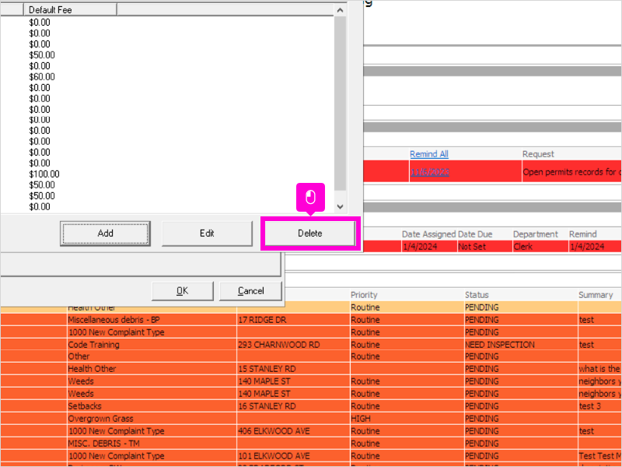Select the Clerk department cell
This screenshot has width=622, height=467.
[540, 247]
